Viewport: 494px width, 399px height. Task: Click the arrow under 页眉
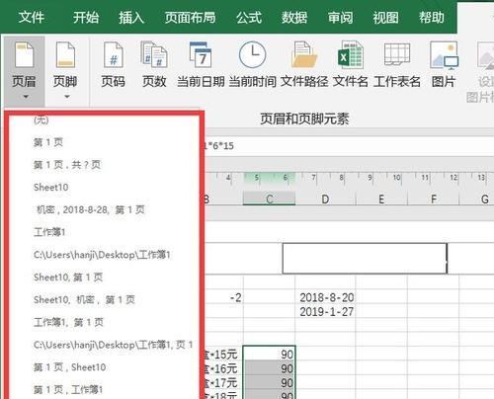pyautogui.click(x=26, y=97)
